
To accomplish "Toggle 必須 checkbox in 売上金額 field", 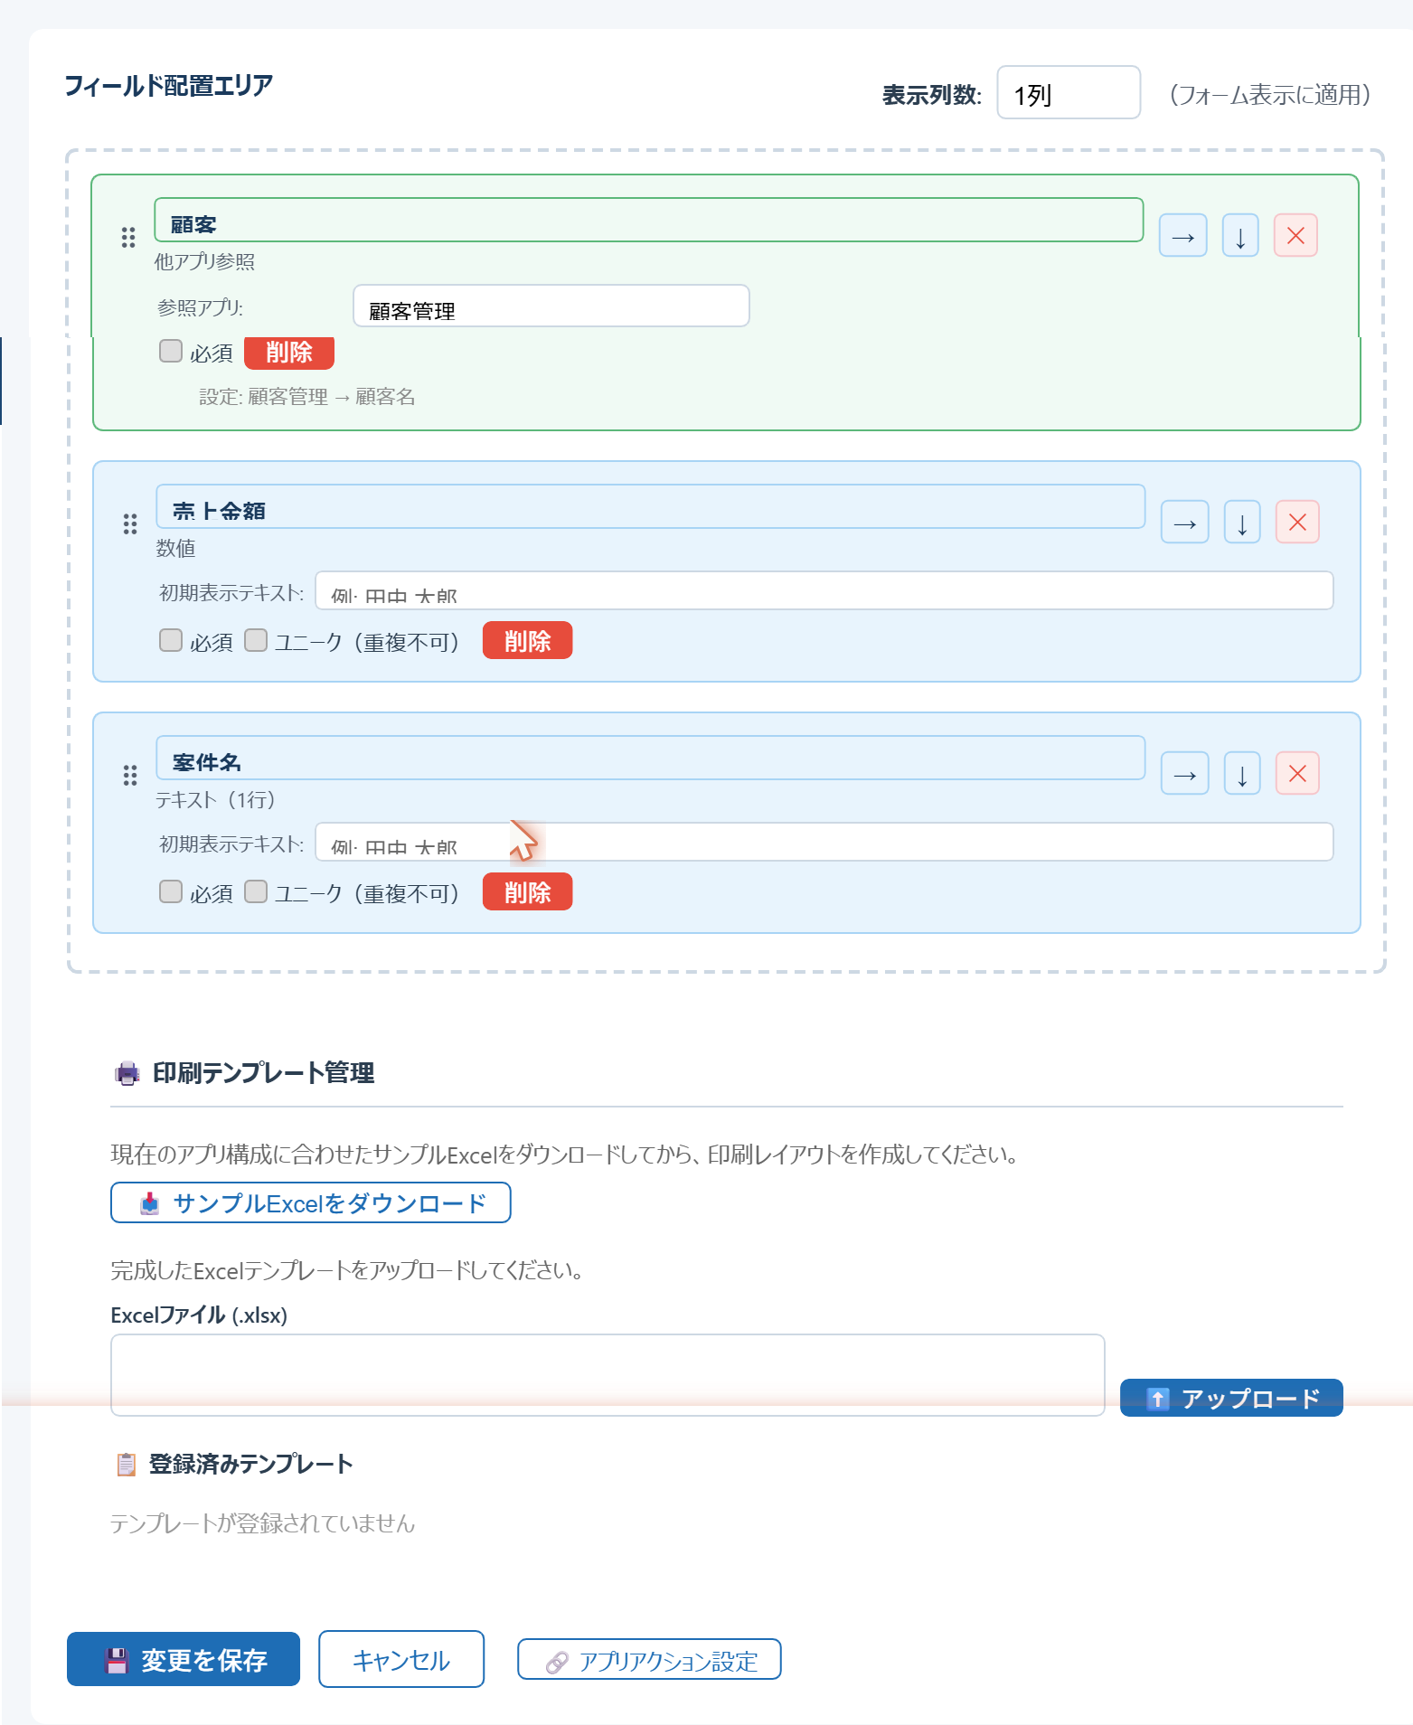I will point(171,640).
